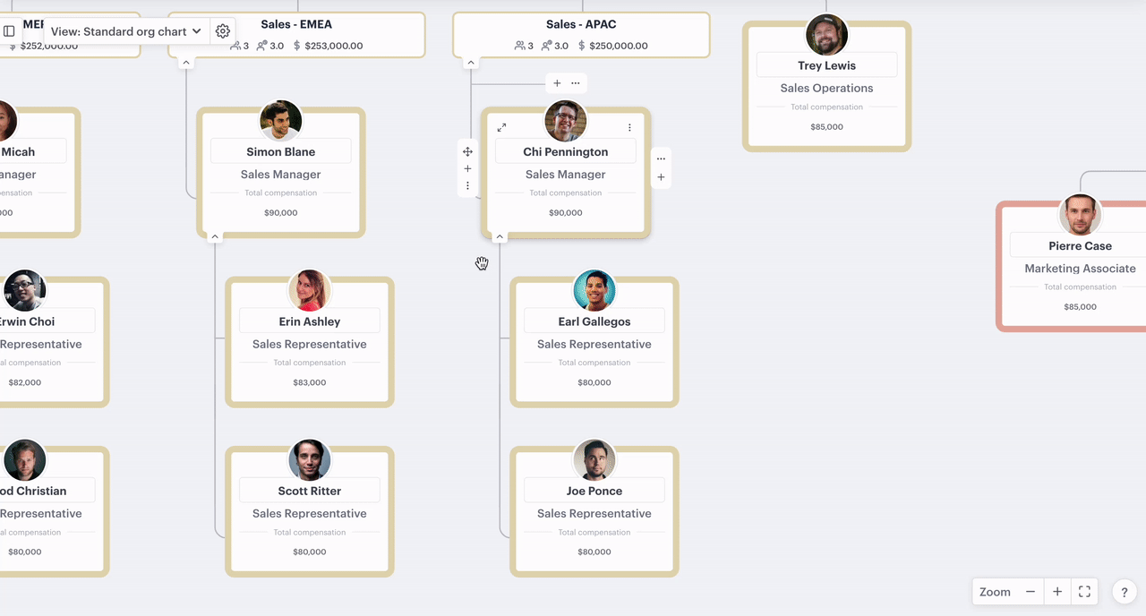Screen dimensions: 1146x616
Task: Collapse the Sales - APAC group
Action: point(470,63)
